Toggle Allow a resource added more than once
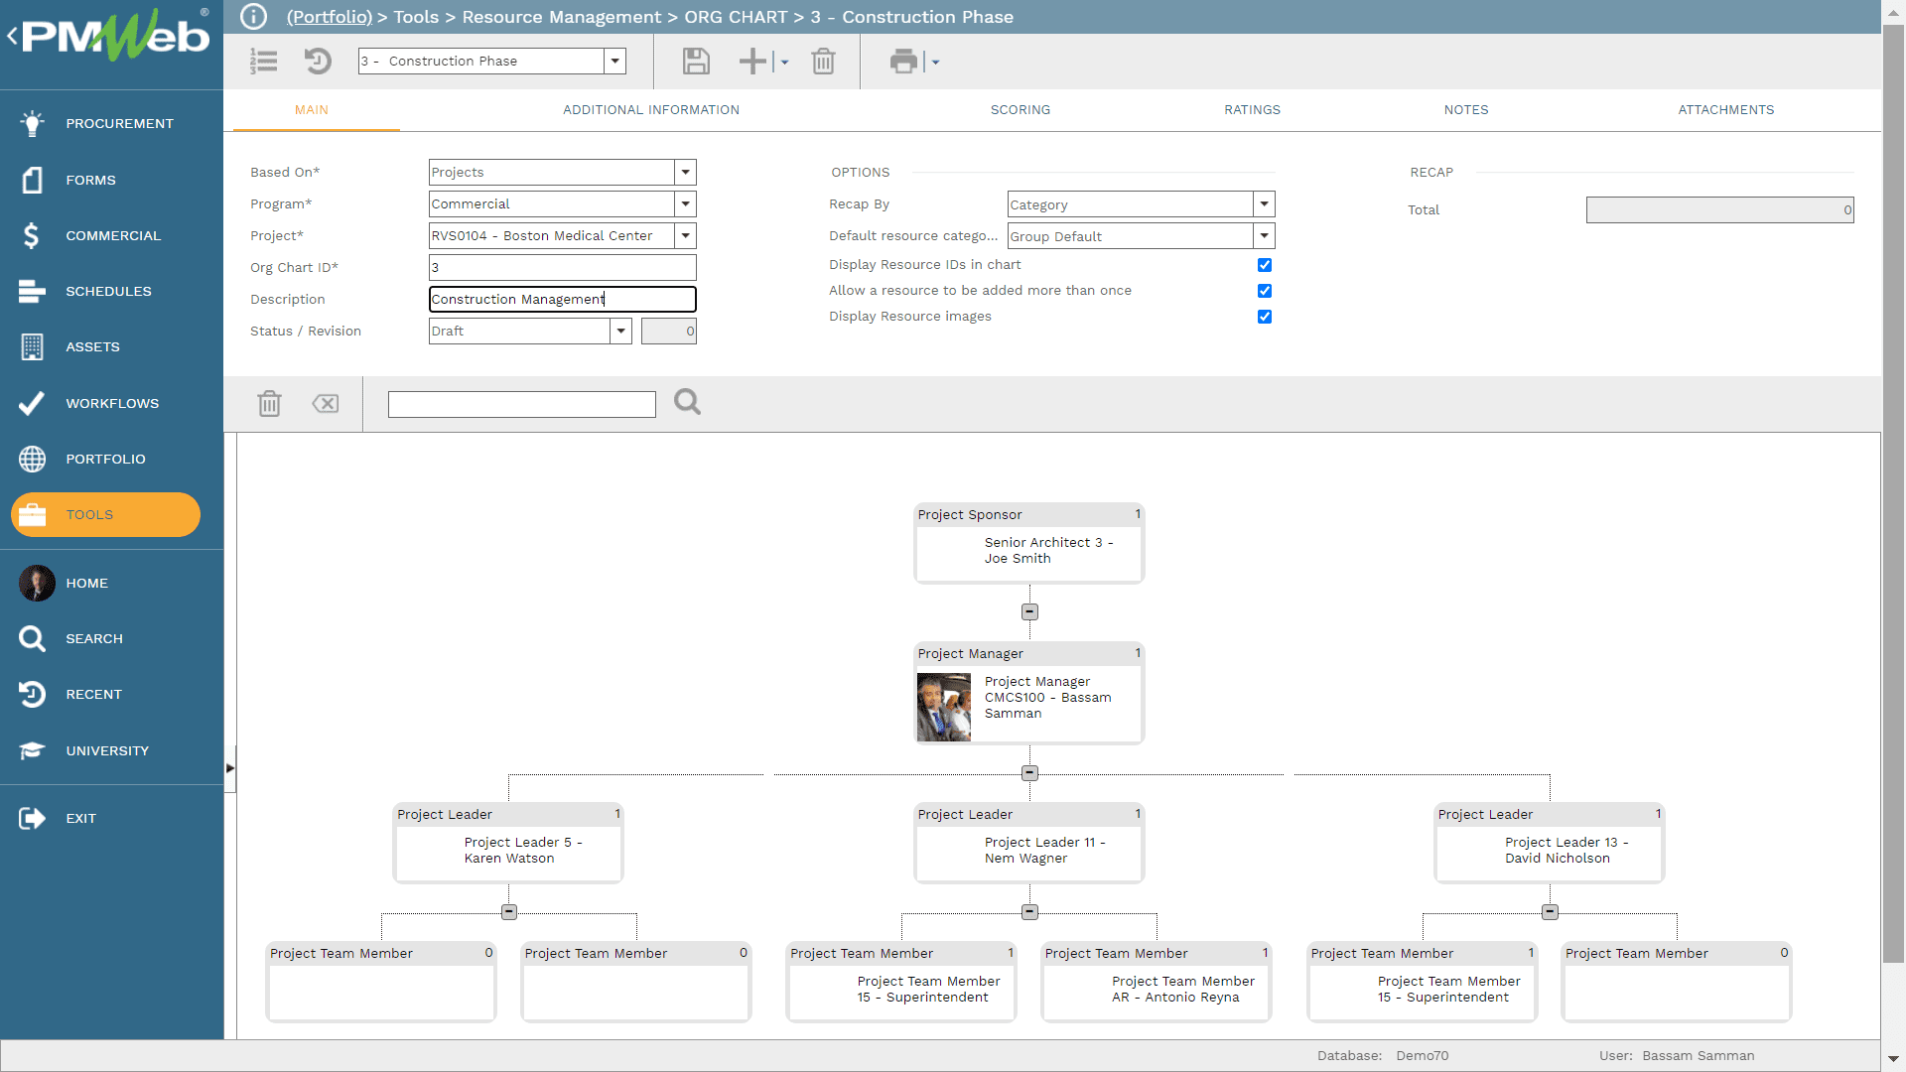Image resolution: width=1906 pixels, height=1072 pixels. (x=1265, y=291)
